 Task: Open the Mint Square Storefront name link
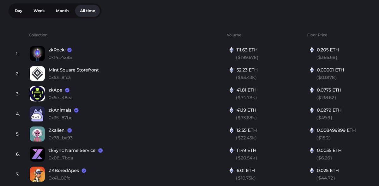[74, 70]
